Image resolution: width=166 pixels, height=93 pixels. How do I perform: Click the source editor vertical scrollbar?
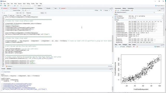112,43
